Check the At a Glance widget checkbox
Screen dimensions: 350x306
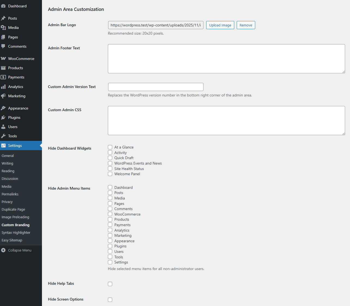[110, 147]
